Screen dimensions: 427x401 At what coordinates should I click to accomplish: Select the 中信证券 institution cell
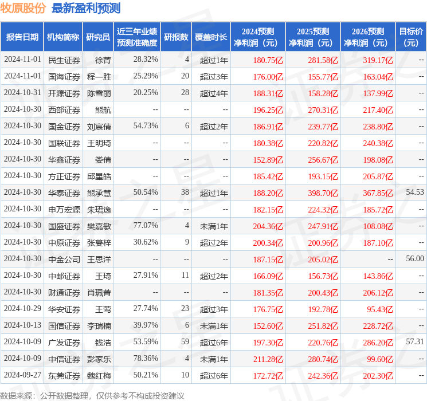[x=64, y=359]
